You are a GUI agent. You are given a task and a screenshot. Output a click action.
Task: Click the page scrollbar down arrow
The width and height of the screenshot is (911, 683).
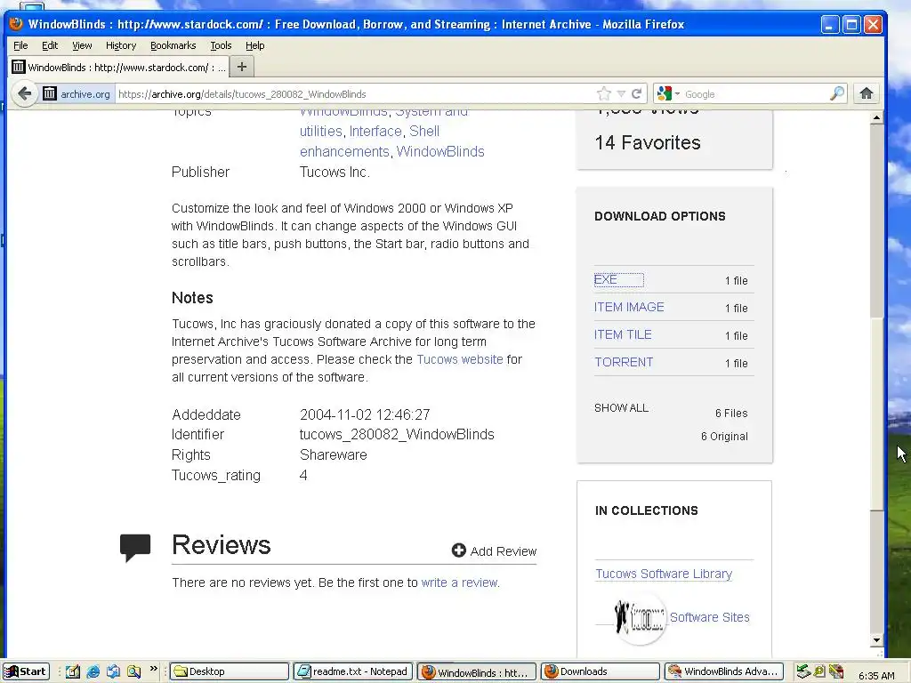(876, 640)
